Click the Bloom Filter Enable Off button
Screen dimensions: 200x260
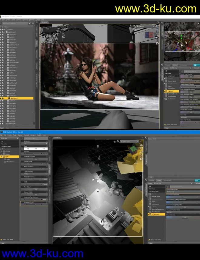point(191,112)
